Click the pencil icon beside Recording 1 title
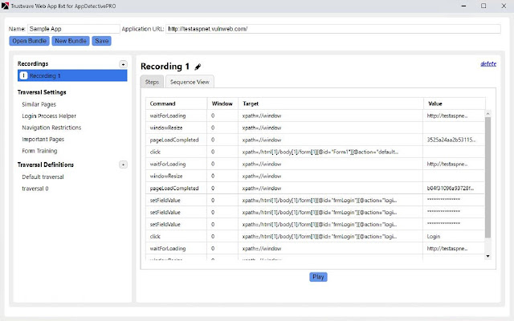 (198, 67)
